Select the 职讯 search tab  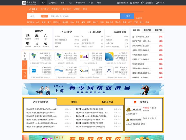(x=85, y=9)
